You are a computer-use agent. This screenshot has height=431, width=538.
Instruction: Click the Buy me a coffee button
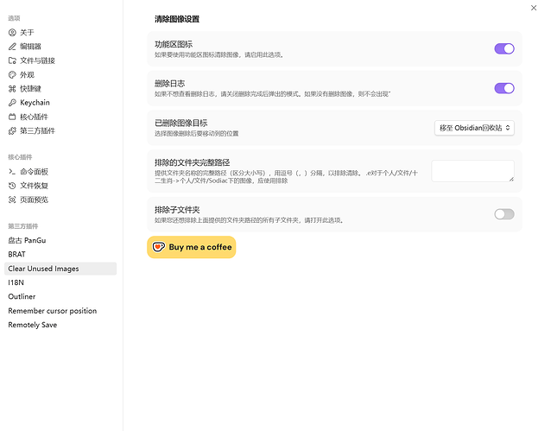(x=192, y=247)
